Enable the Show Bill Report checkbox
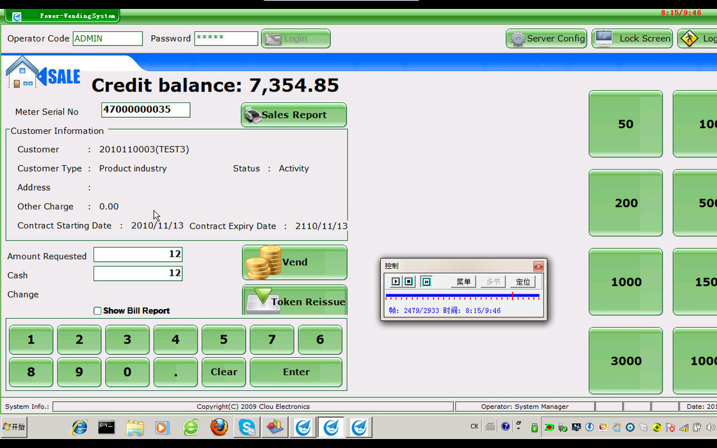Image resolution: width=717 pixels, height=448 pixels. [x=97, y=311]
